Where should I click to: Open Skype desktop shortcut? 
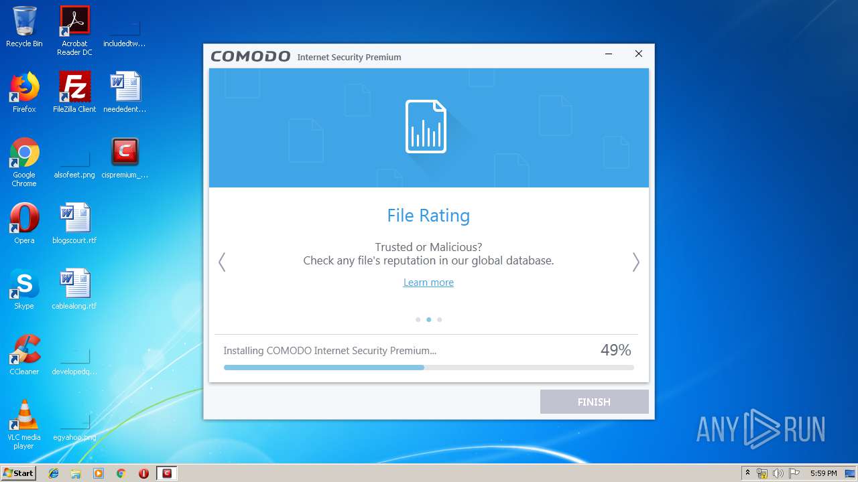24,289
